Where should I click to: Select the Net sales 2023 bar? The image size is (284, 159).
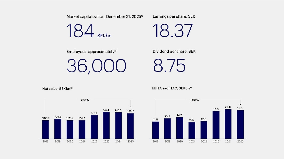pos(106,125)
